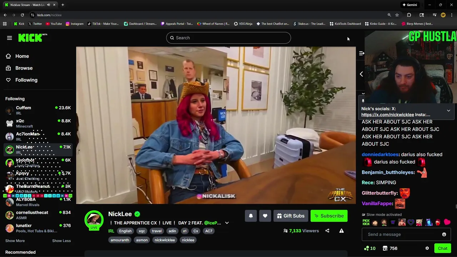
Task: Click the IRL category link
Action: [x=111, y=231]
